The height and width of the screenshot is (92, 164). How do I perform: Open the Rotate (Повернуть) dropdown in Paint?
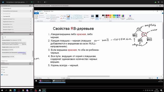pos(54,19)
